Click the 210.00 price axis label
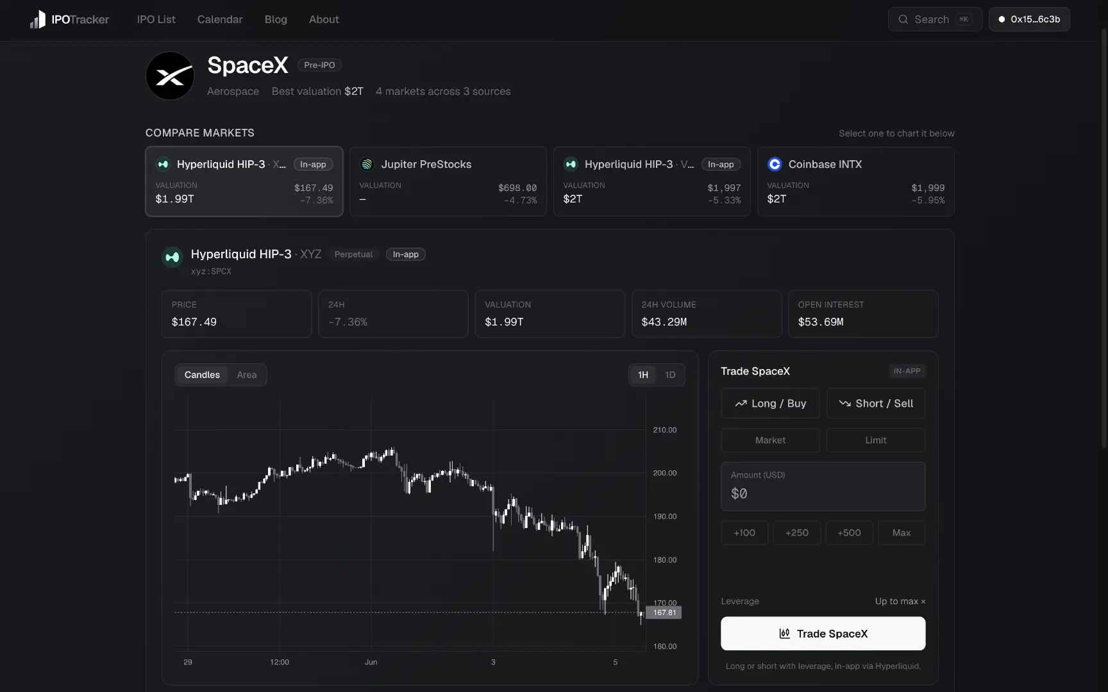Viewport: 1108px width, 692px height. tap(664, 430)
